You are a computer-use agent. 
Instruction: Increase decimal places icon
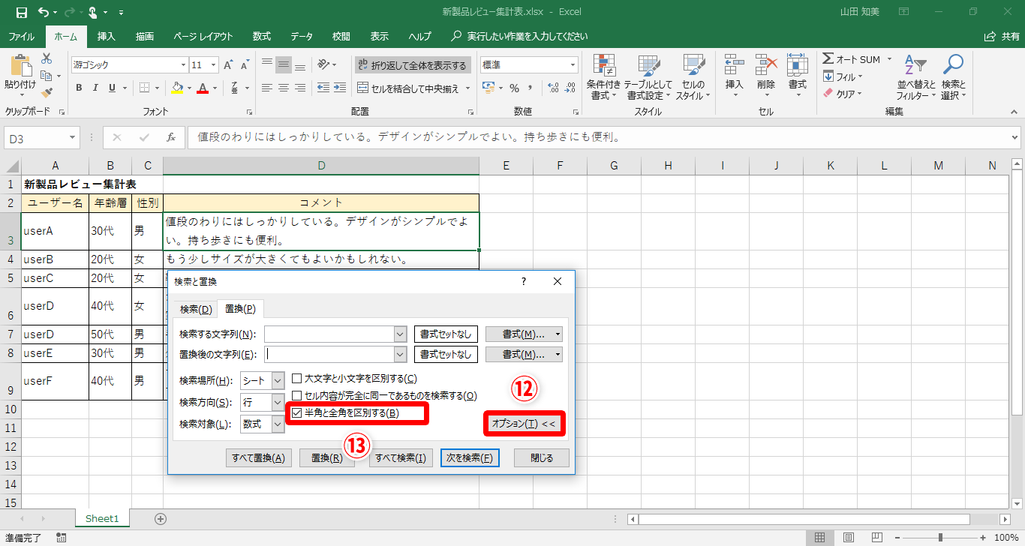point(554,88)
